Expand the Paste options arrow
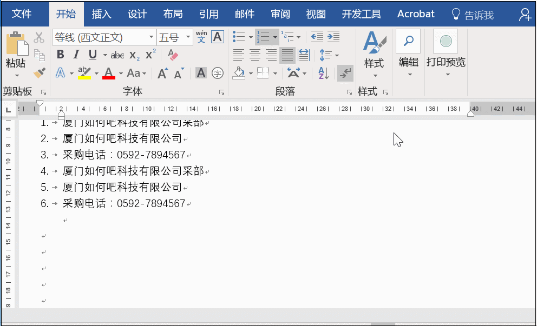This screenshot has height=326, width=537. 17,76
